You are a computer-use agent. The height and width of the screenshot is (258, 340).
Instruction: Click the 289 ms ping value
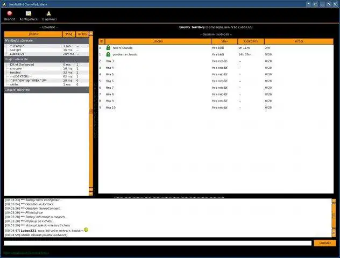68,54
